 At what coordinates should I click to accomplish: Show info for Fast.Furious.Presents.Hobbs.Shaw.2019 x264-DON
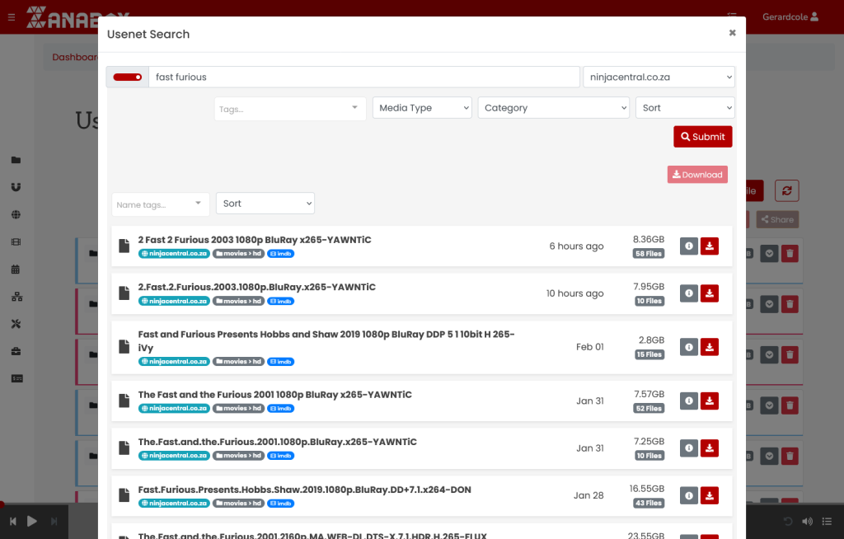click(688, 495)
